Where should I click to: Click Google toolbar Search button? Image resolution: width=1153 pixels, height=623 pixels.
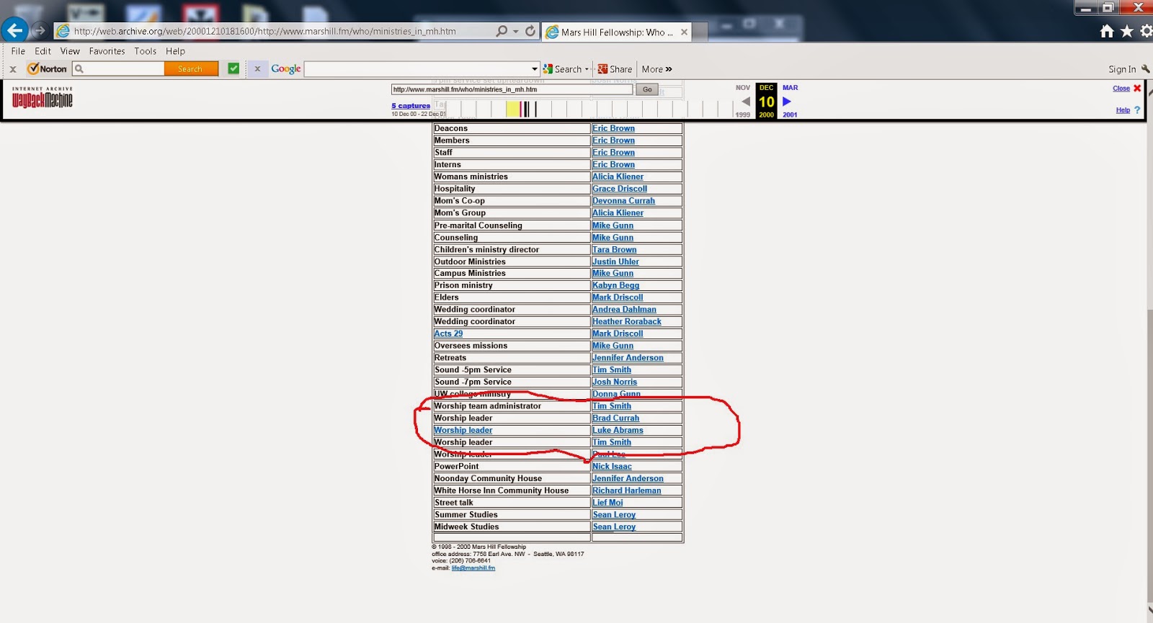click(x=563, y=69)
